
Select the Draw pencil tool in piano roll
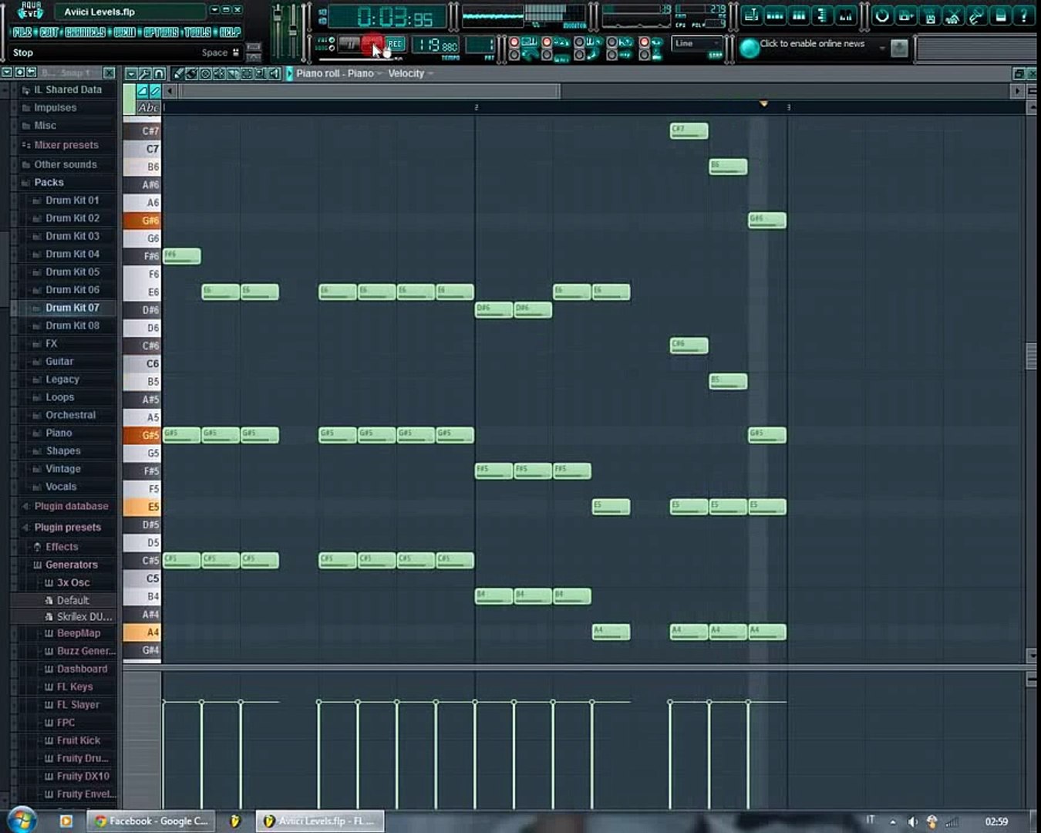(x=178, y=73)
